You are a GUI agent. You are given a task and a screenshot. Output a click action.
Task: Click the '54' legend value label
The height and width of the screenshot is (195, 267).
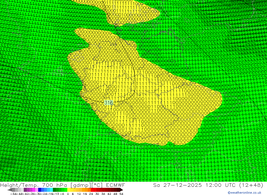121,194
